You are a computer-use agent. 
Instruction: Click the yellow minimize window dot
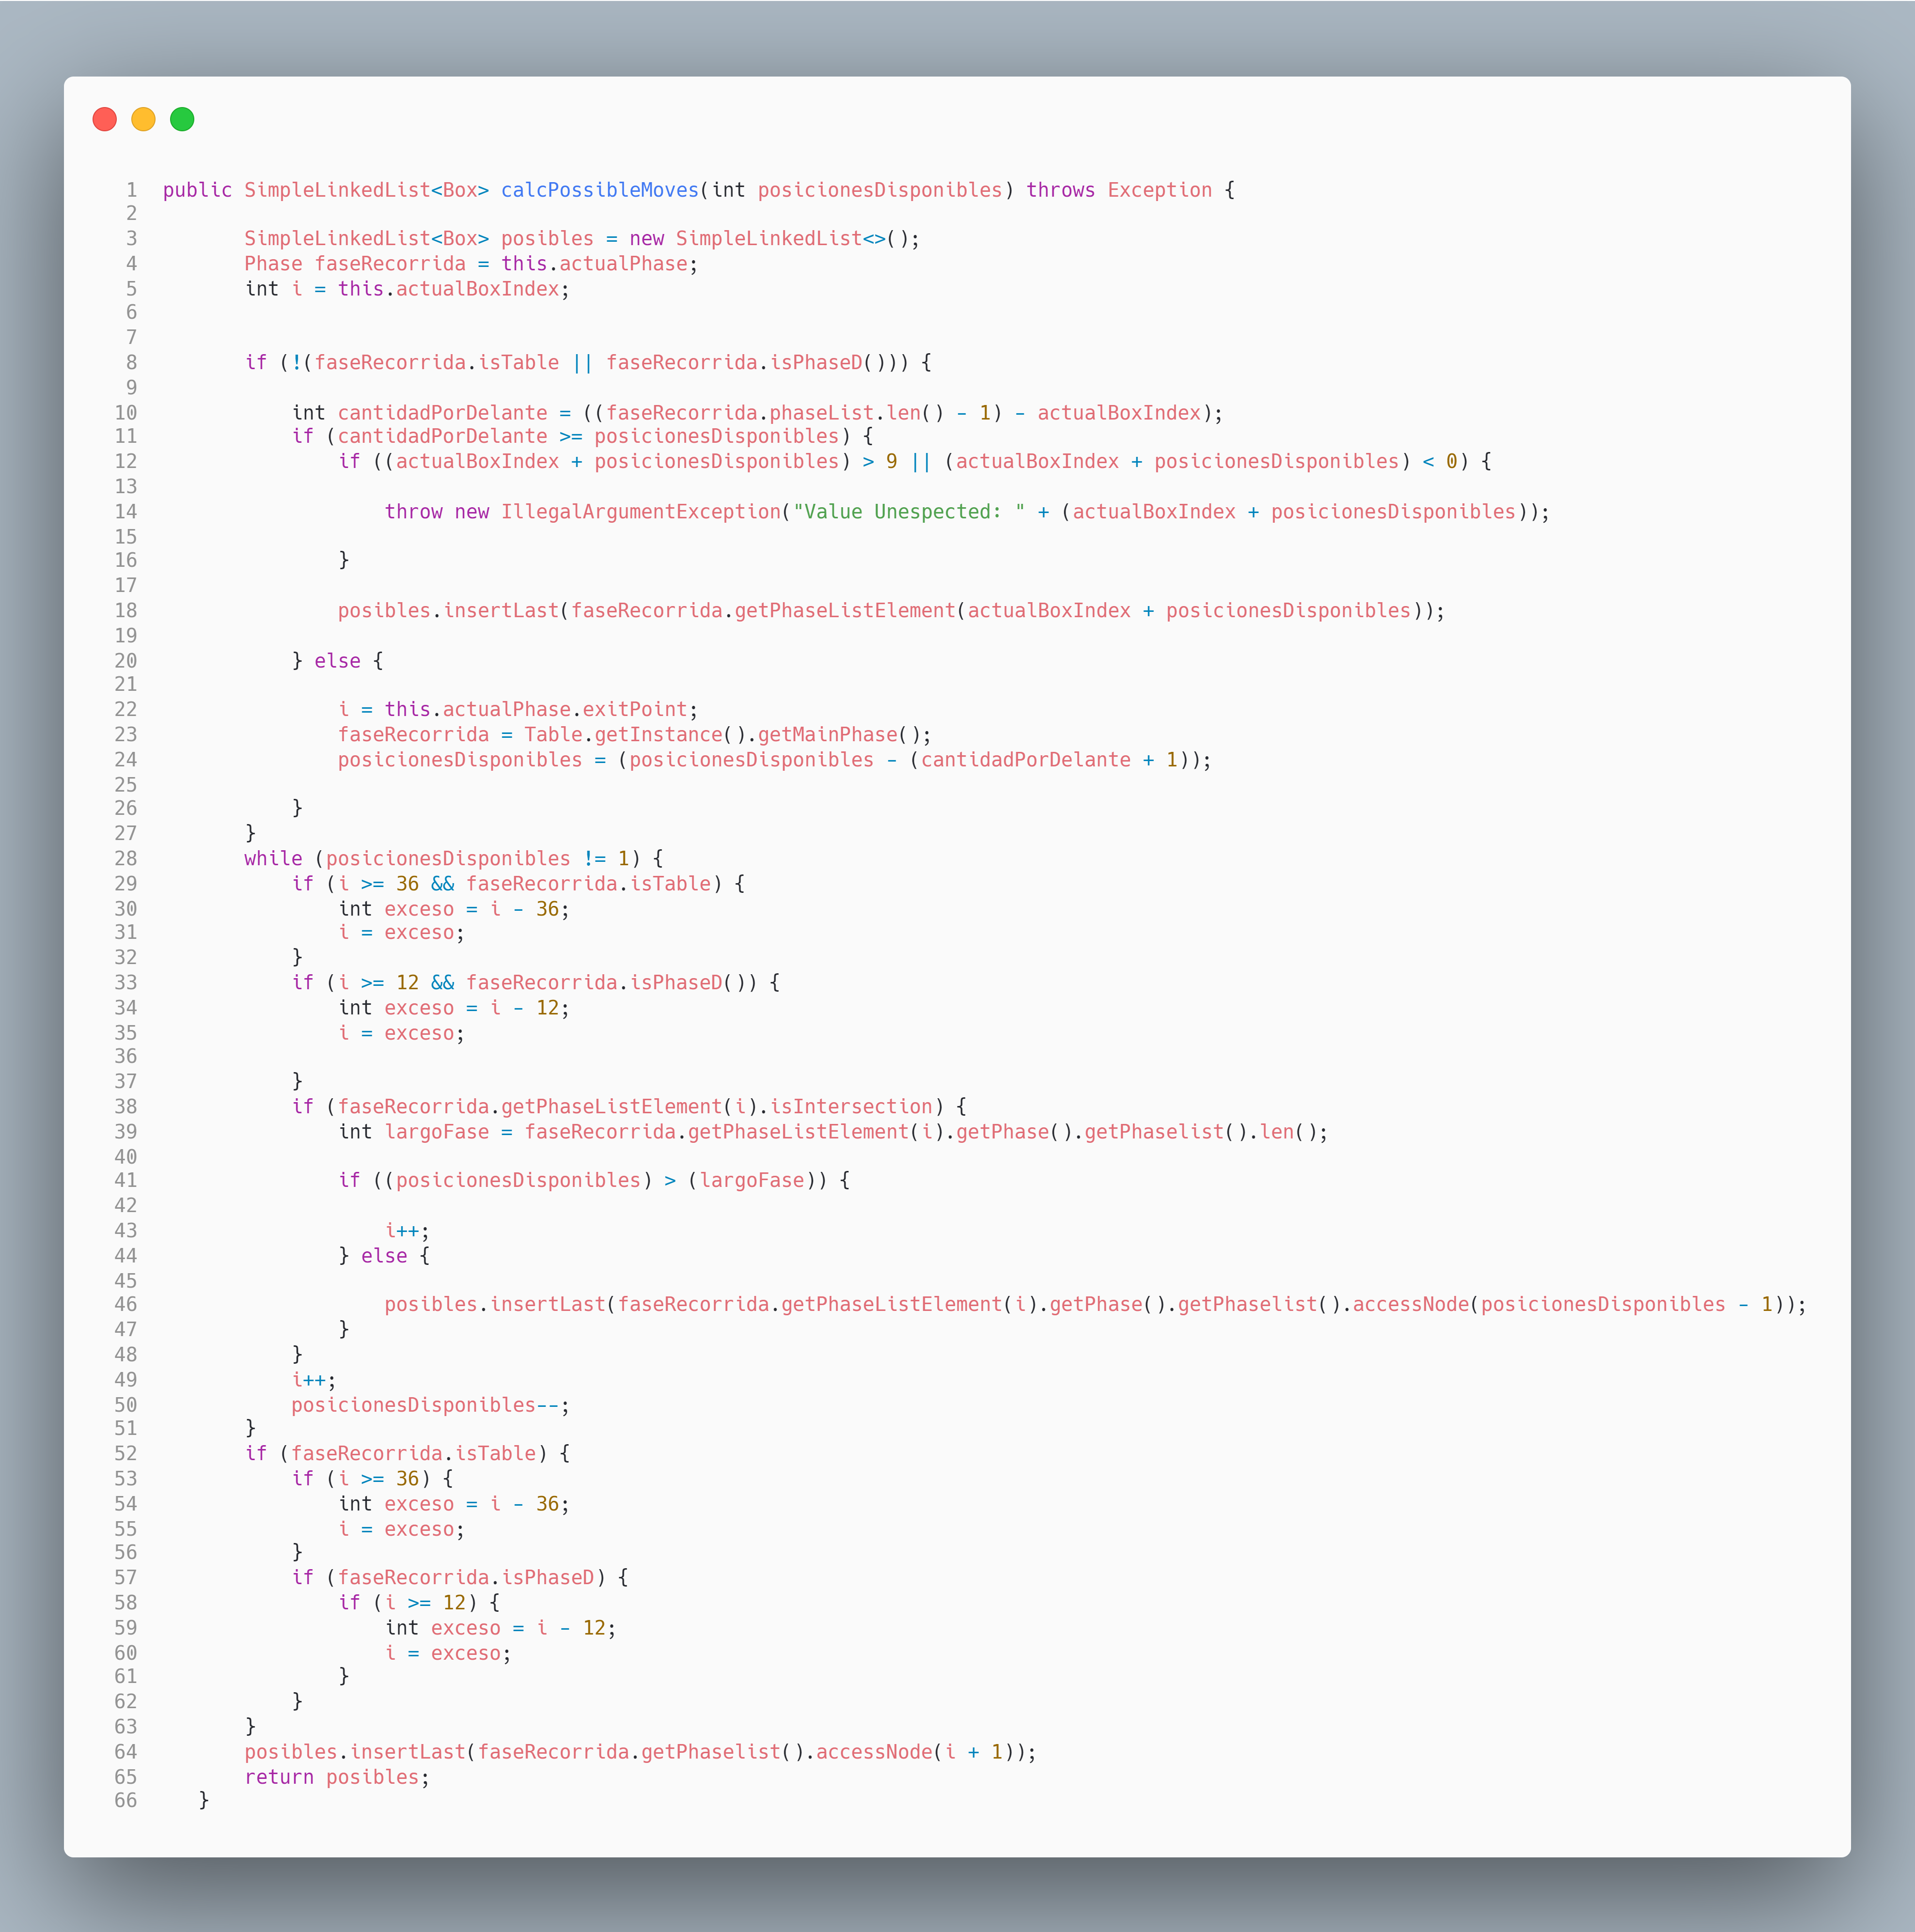coord(144,120)
